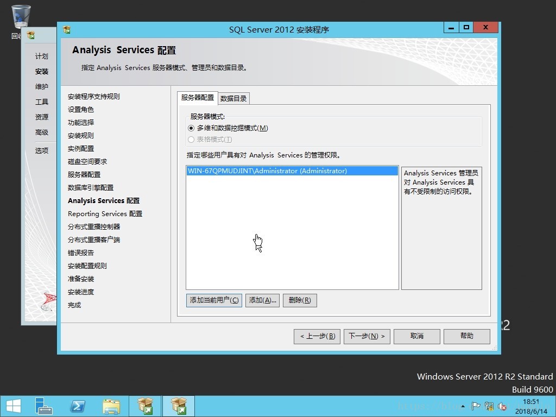Proceed with 下一步(N)
This screenshot has height=417, width=556.
[367, 336]
